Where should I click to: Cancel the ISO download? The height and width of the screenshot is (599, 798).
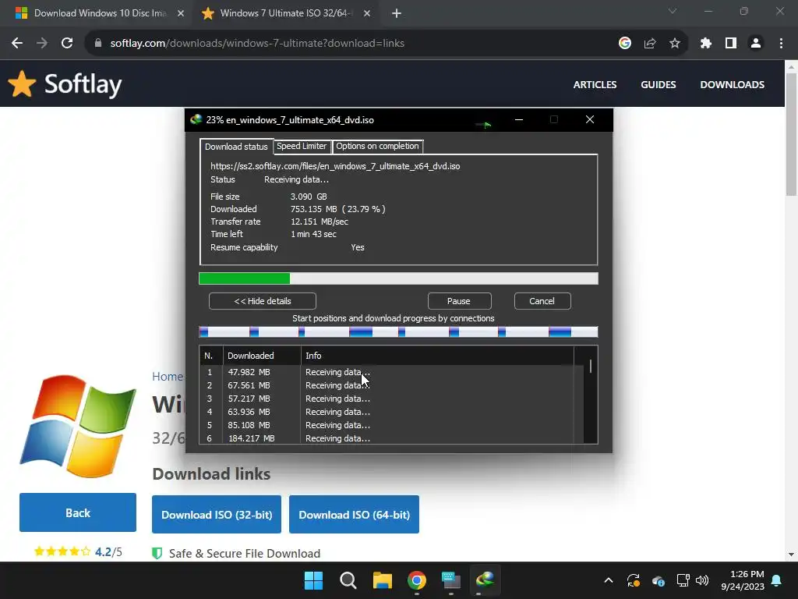[x=542, y=301]
